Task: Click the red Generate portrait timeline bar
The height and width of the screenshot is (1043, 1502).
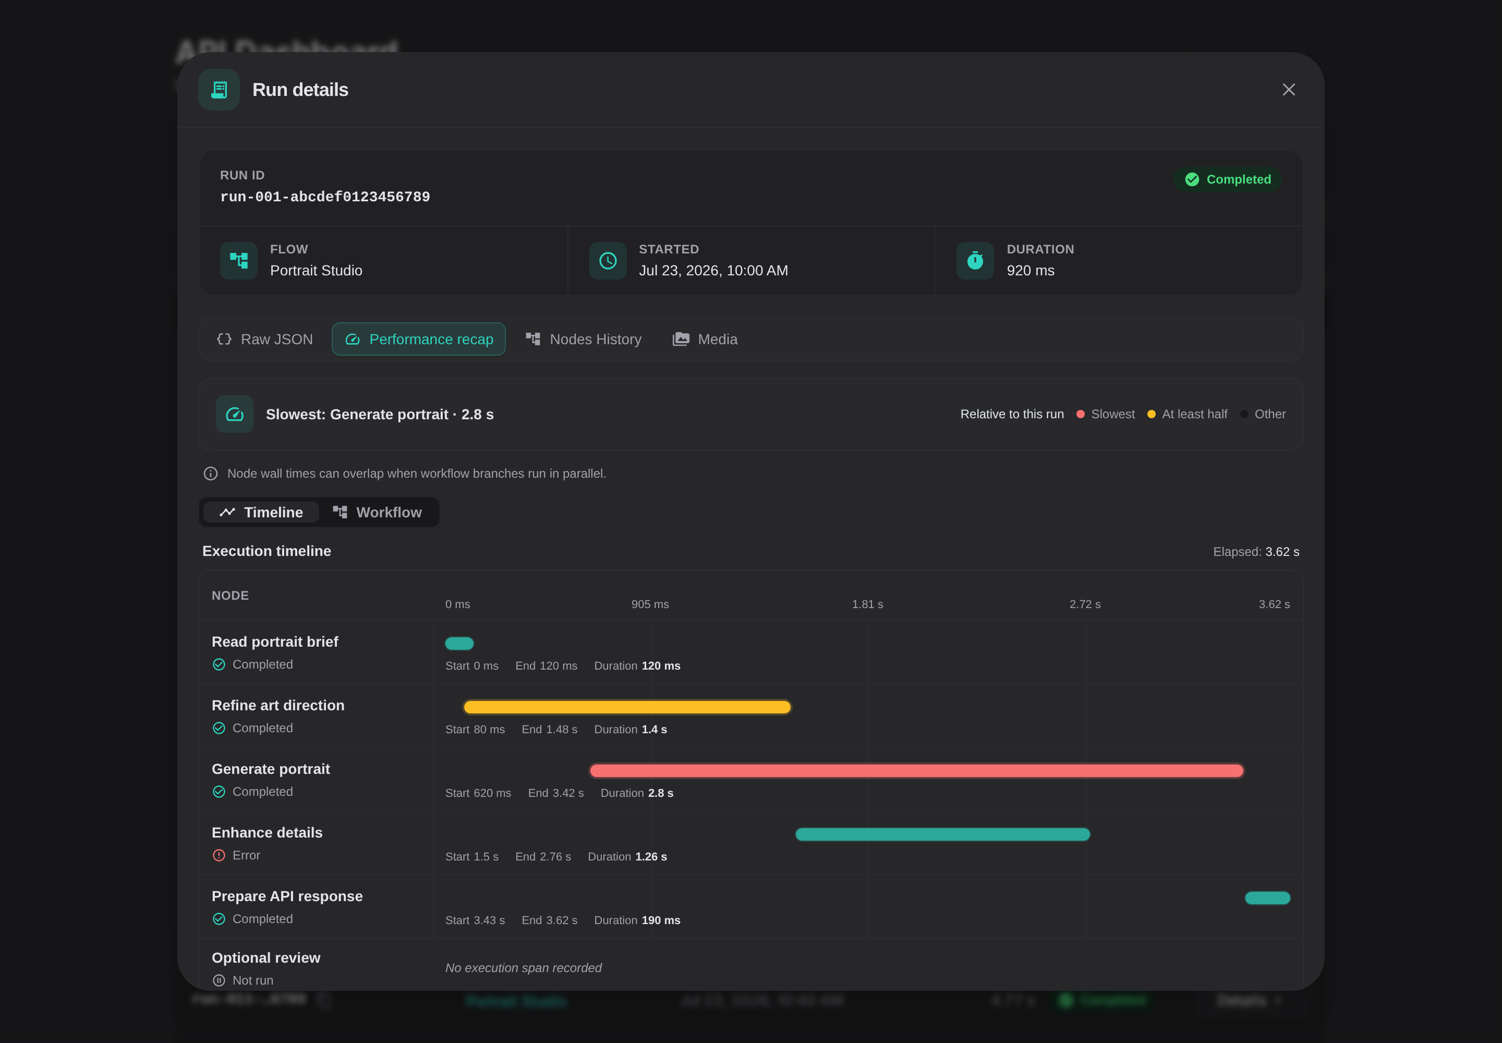Action: tap(916, 770)
